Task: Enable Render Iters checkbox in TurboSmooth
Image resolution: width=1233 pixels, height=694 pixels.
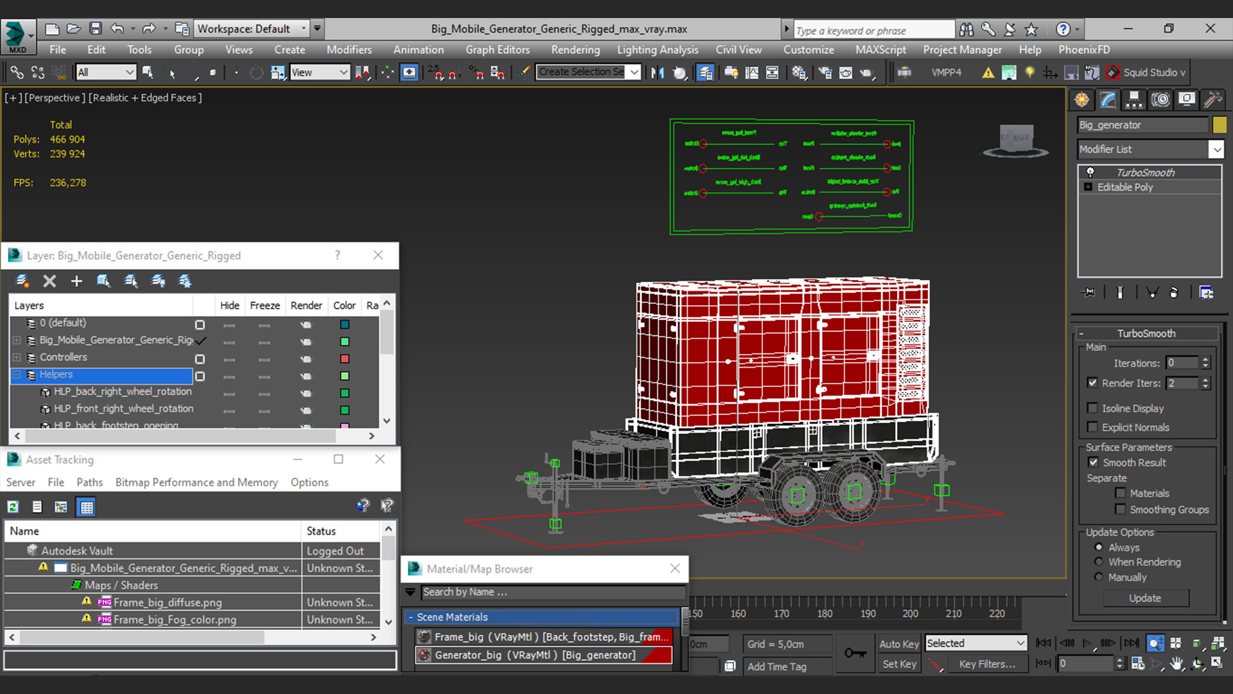Action: (x=1093, y=383)
